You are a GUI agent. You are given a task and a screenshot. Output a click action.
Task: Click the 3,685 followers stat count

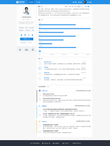tap(26, 50)
